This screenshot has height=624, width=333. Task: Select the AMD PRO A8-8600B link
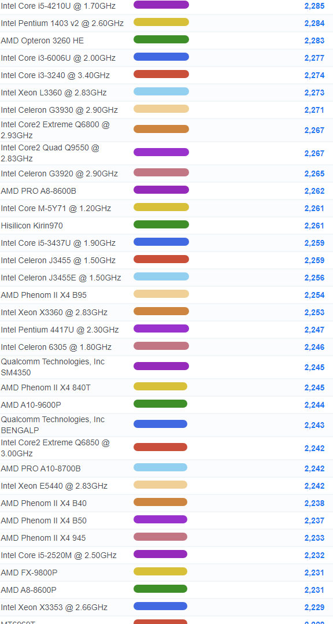click(x=39, y=191)
